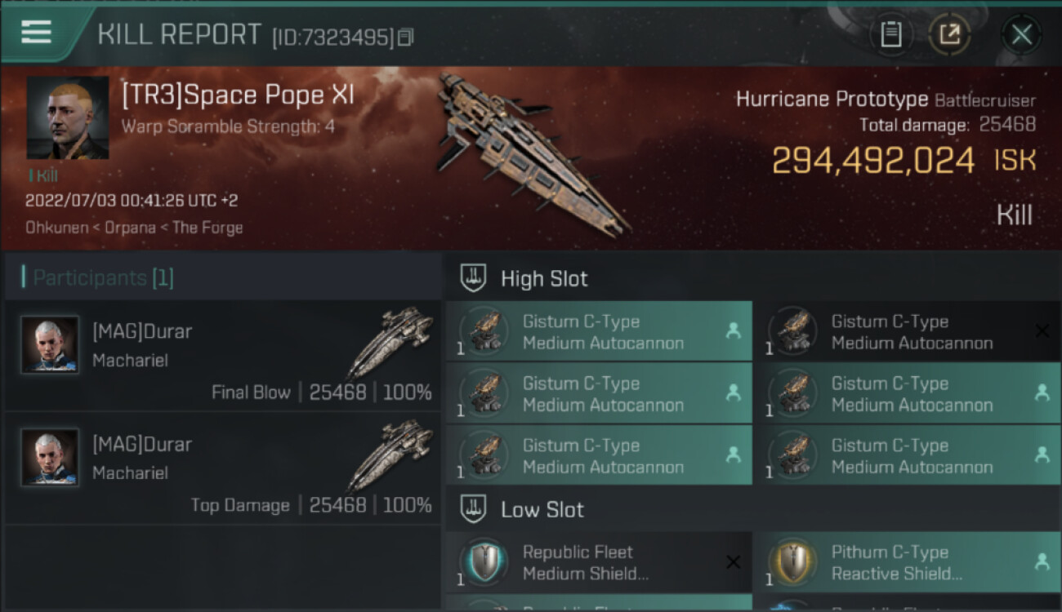Open the hamburger menu button

click(x=37, y=33)
